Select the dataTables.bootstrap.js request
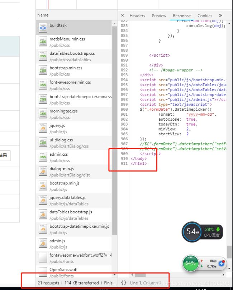 74,215
